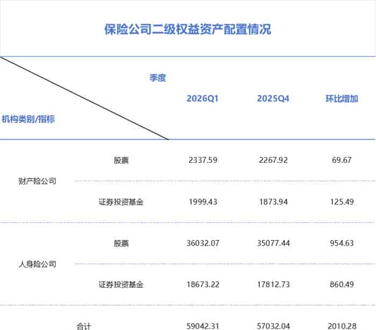Viewport: 376px width, 330px height.
Task: Click the value 69.67
Action: (x=342, y=160)
